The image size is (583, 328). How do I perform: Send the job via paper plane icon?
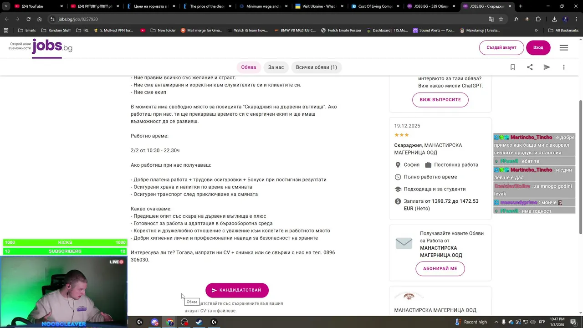click(x=547, y=67)
